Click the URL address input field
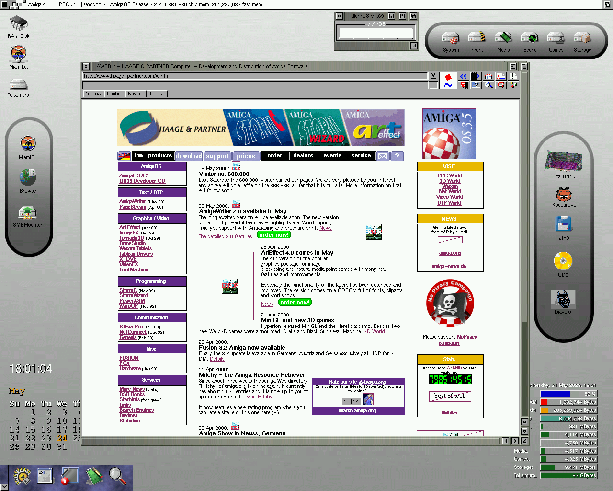 [254, 76]
